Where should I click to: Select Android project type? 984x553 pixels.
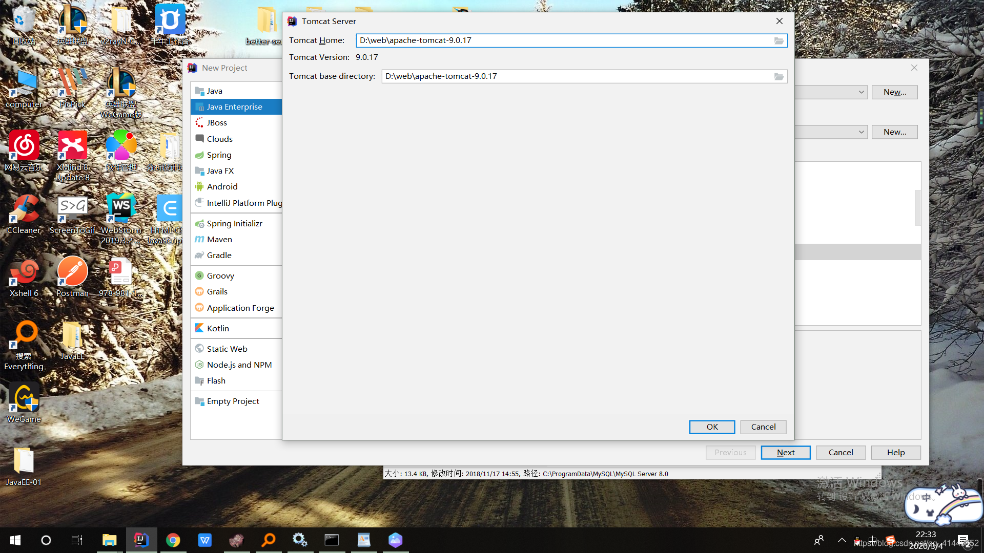(222, 186)
